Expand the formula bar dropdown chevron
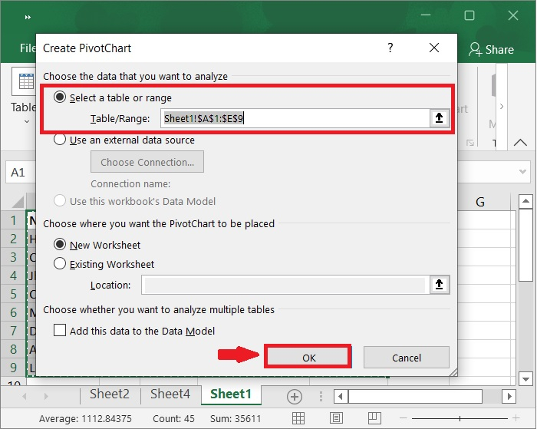The height and width of the screenshot is (429, 537). pyautogui.click(x=522, y=172)
